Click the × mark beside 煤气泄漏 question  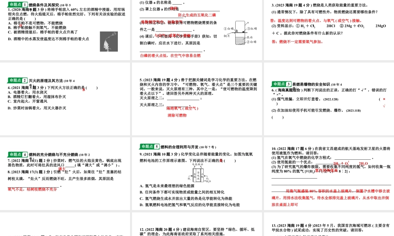[384, 100]
